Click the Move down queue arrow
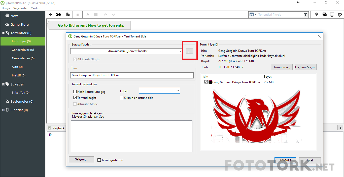 pyautogui.click(x=114, y=15)
